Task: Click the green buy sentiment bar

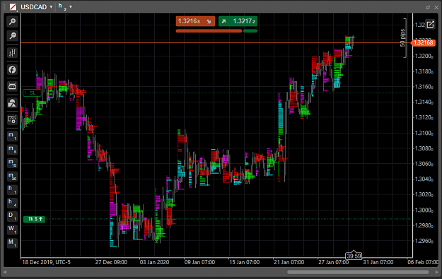Action: [x=250, y=31]
